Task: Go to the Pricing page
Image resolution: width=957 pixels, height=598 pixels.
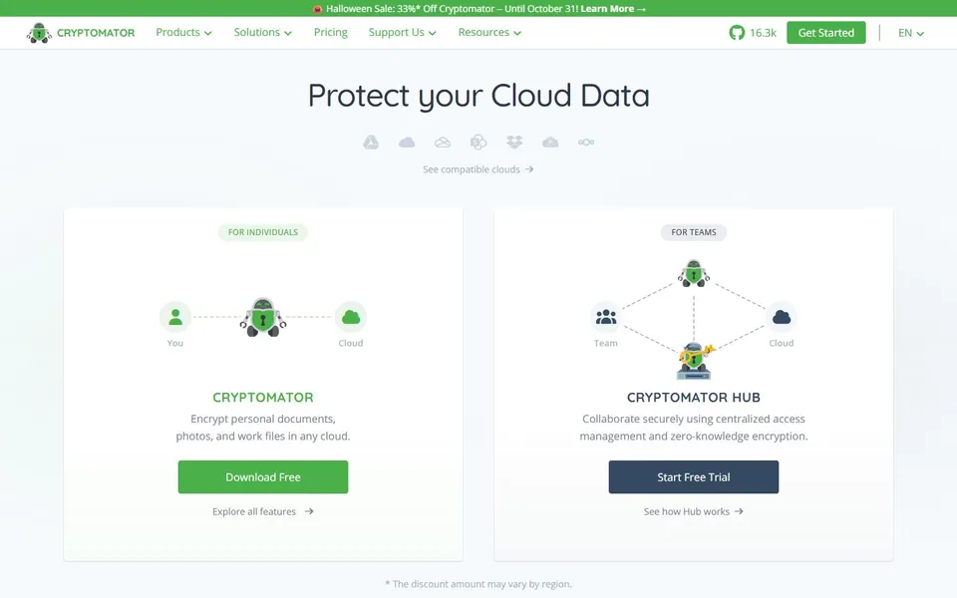Action: coord(331,32)
